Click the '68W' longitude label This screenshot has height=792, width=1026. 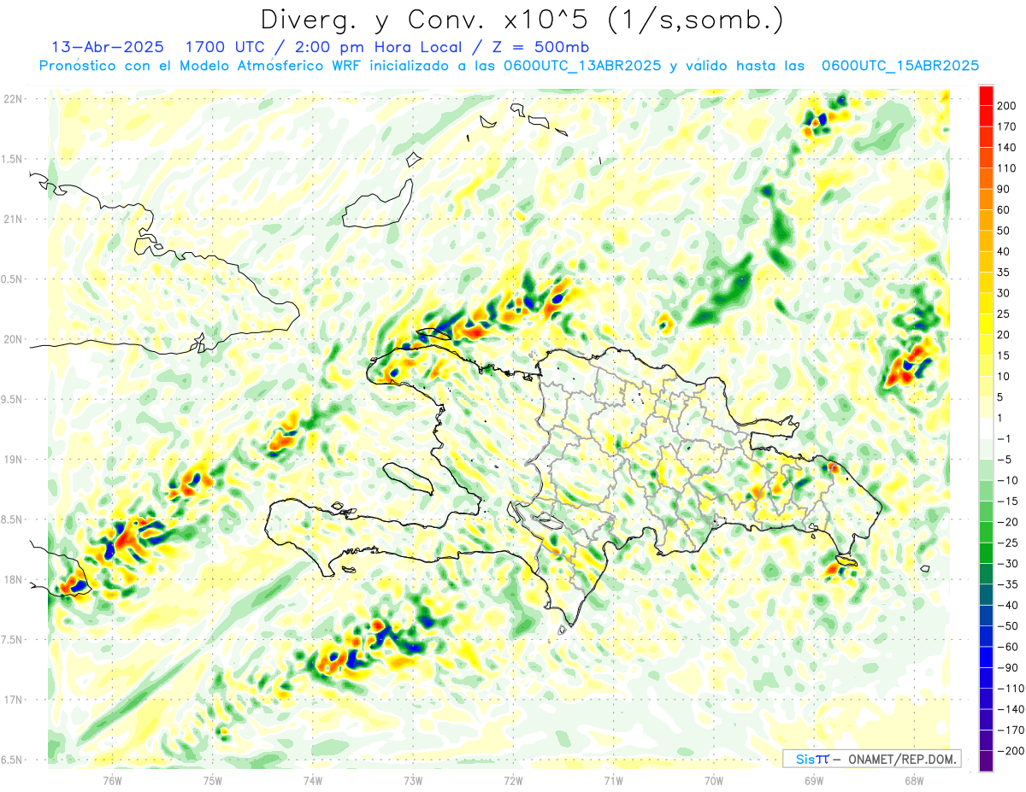tap(913, 780)
